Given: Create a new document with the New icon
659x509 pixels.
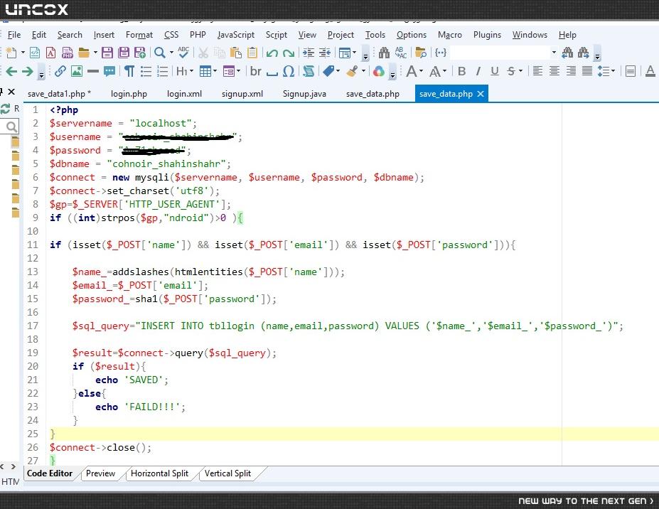Looking at the screenshot, I should tap(11, 53).
